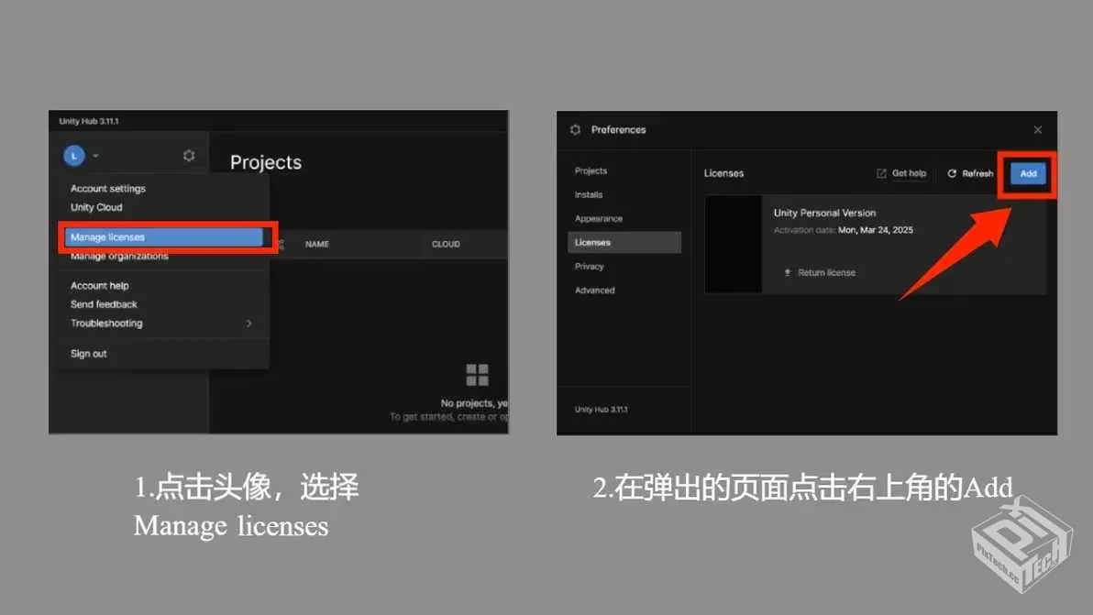This screenshot has width=1093, height=615.
Task: Open the Get help link
Action: pyautogui.click(x=909, y=172)
